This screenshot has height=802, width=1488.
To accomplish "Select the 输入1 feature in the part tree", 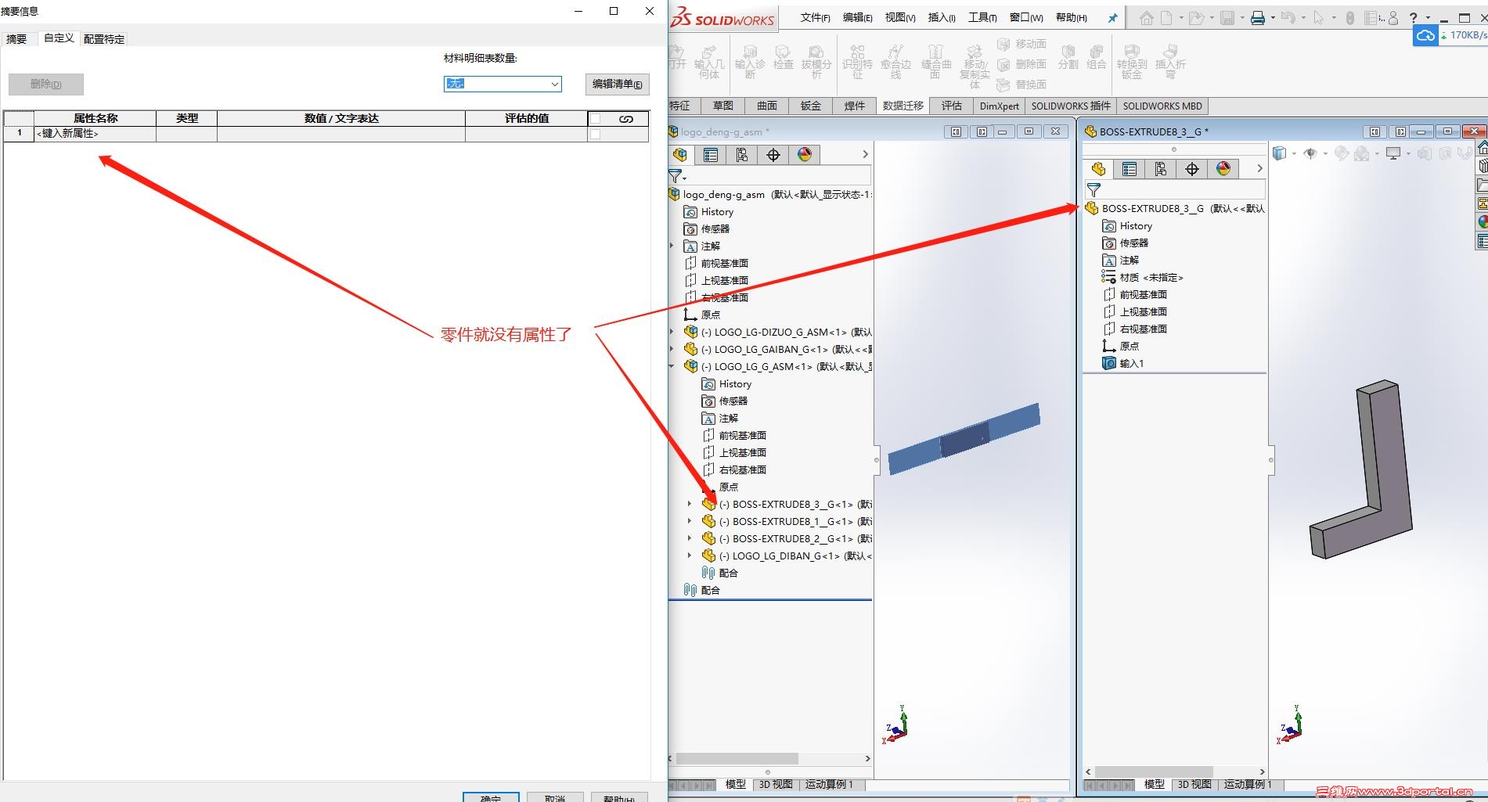I will (x=1123, y=364).
